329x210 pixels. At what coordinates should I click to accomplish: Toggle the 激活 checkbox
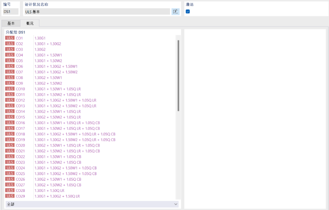[188, 12]
